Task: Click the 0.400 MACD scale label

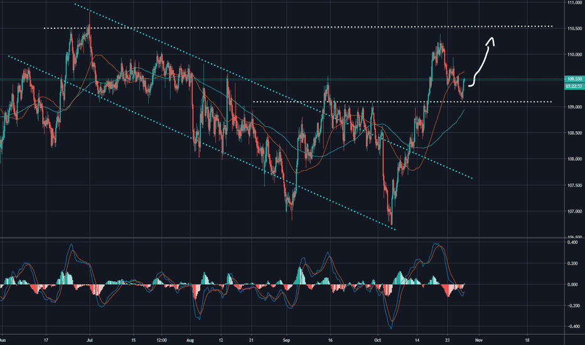Action: tap(572, 242)
